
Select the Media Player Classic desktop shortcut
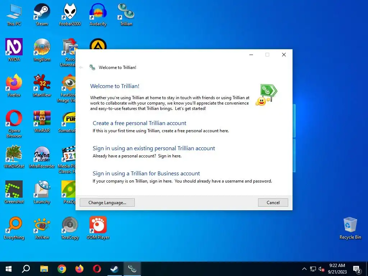pyautogui.click(x=67, y=160)
